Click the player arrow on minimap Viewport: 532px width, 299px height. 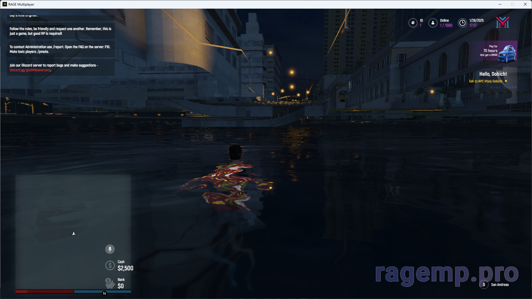point(74,234)
